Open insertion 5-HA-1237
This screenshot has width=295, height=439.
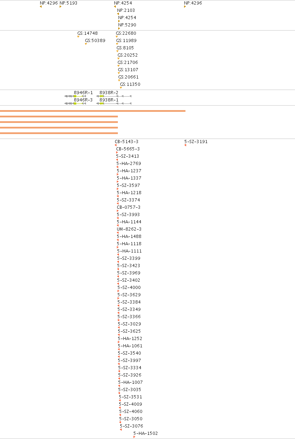tap(129, 171)
